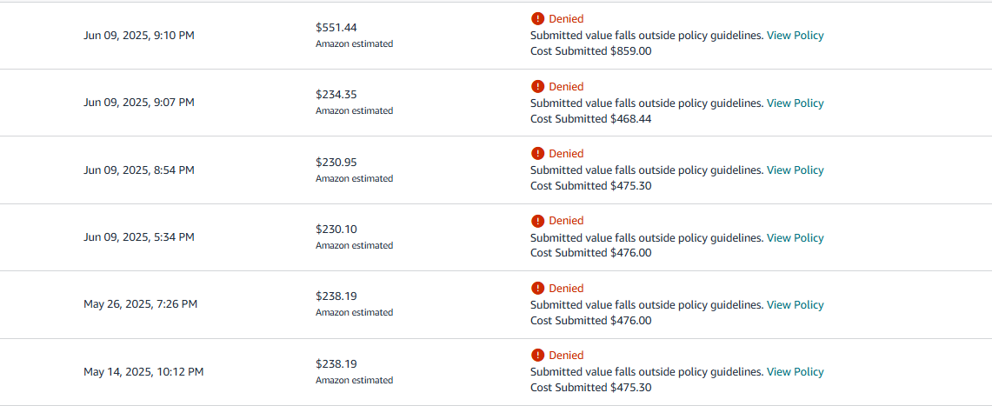
Task: Click the Denied status text in 9:07 PM row
Action: pyautogui.click(x=566, y=87)
